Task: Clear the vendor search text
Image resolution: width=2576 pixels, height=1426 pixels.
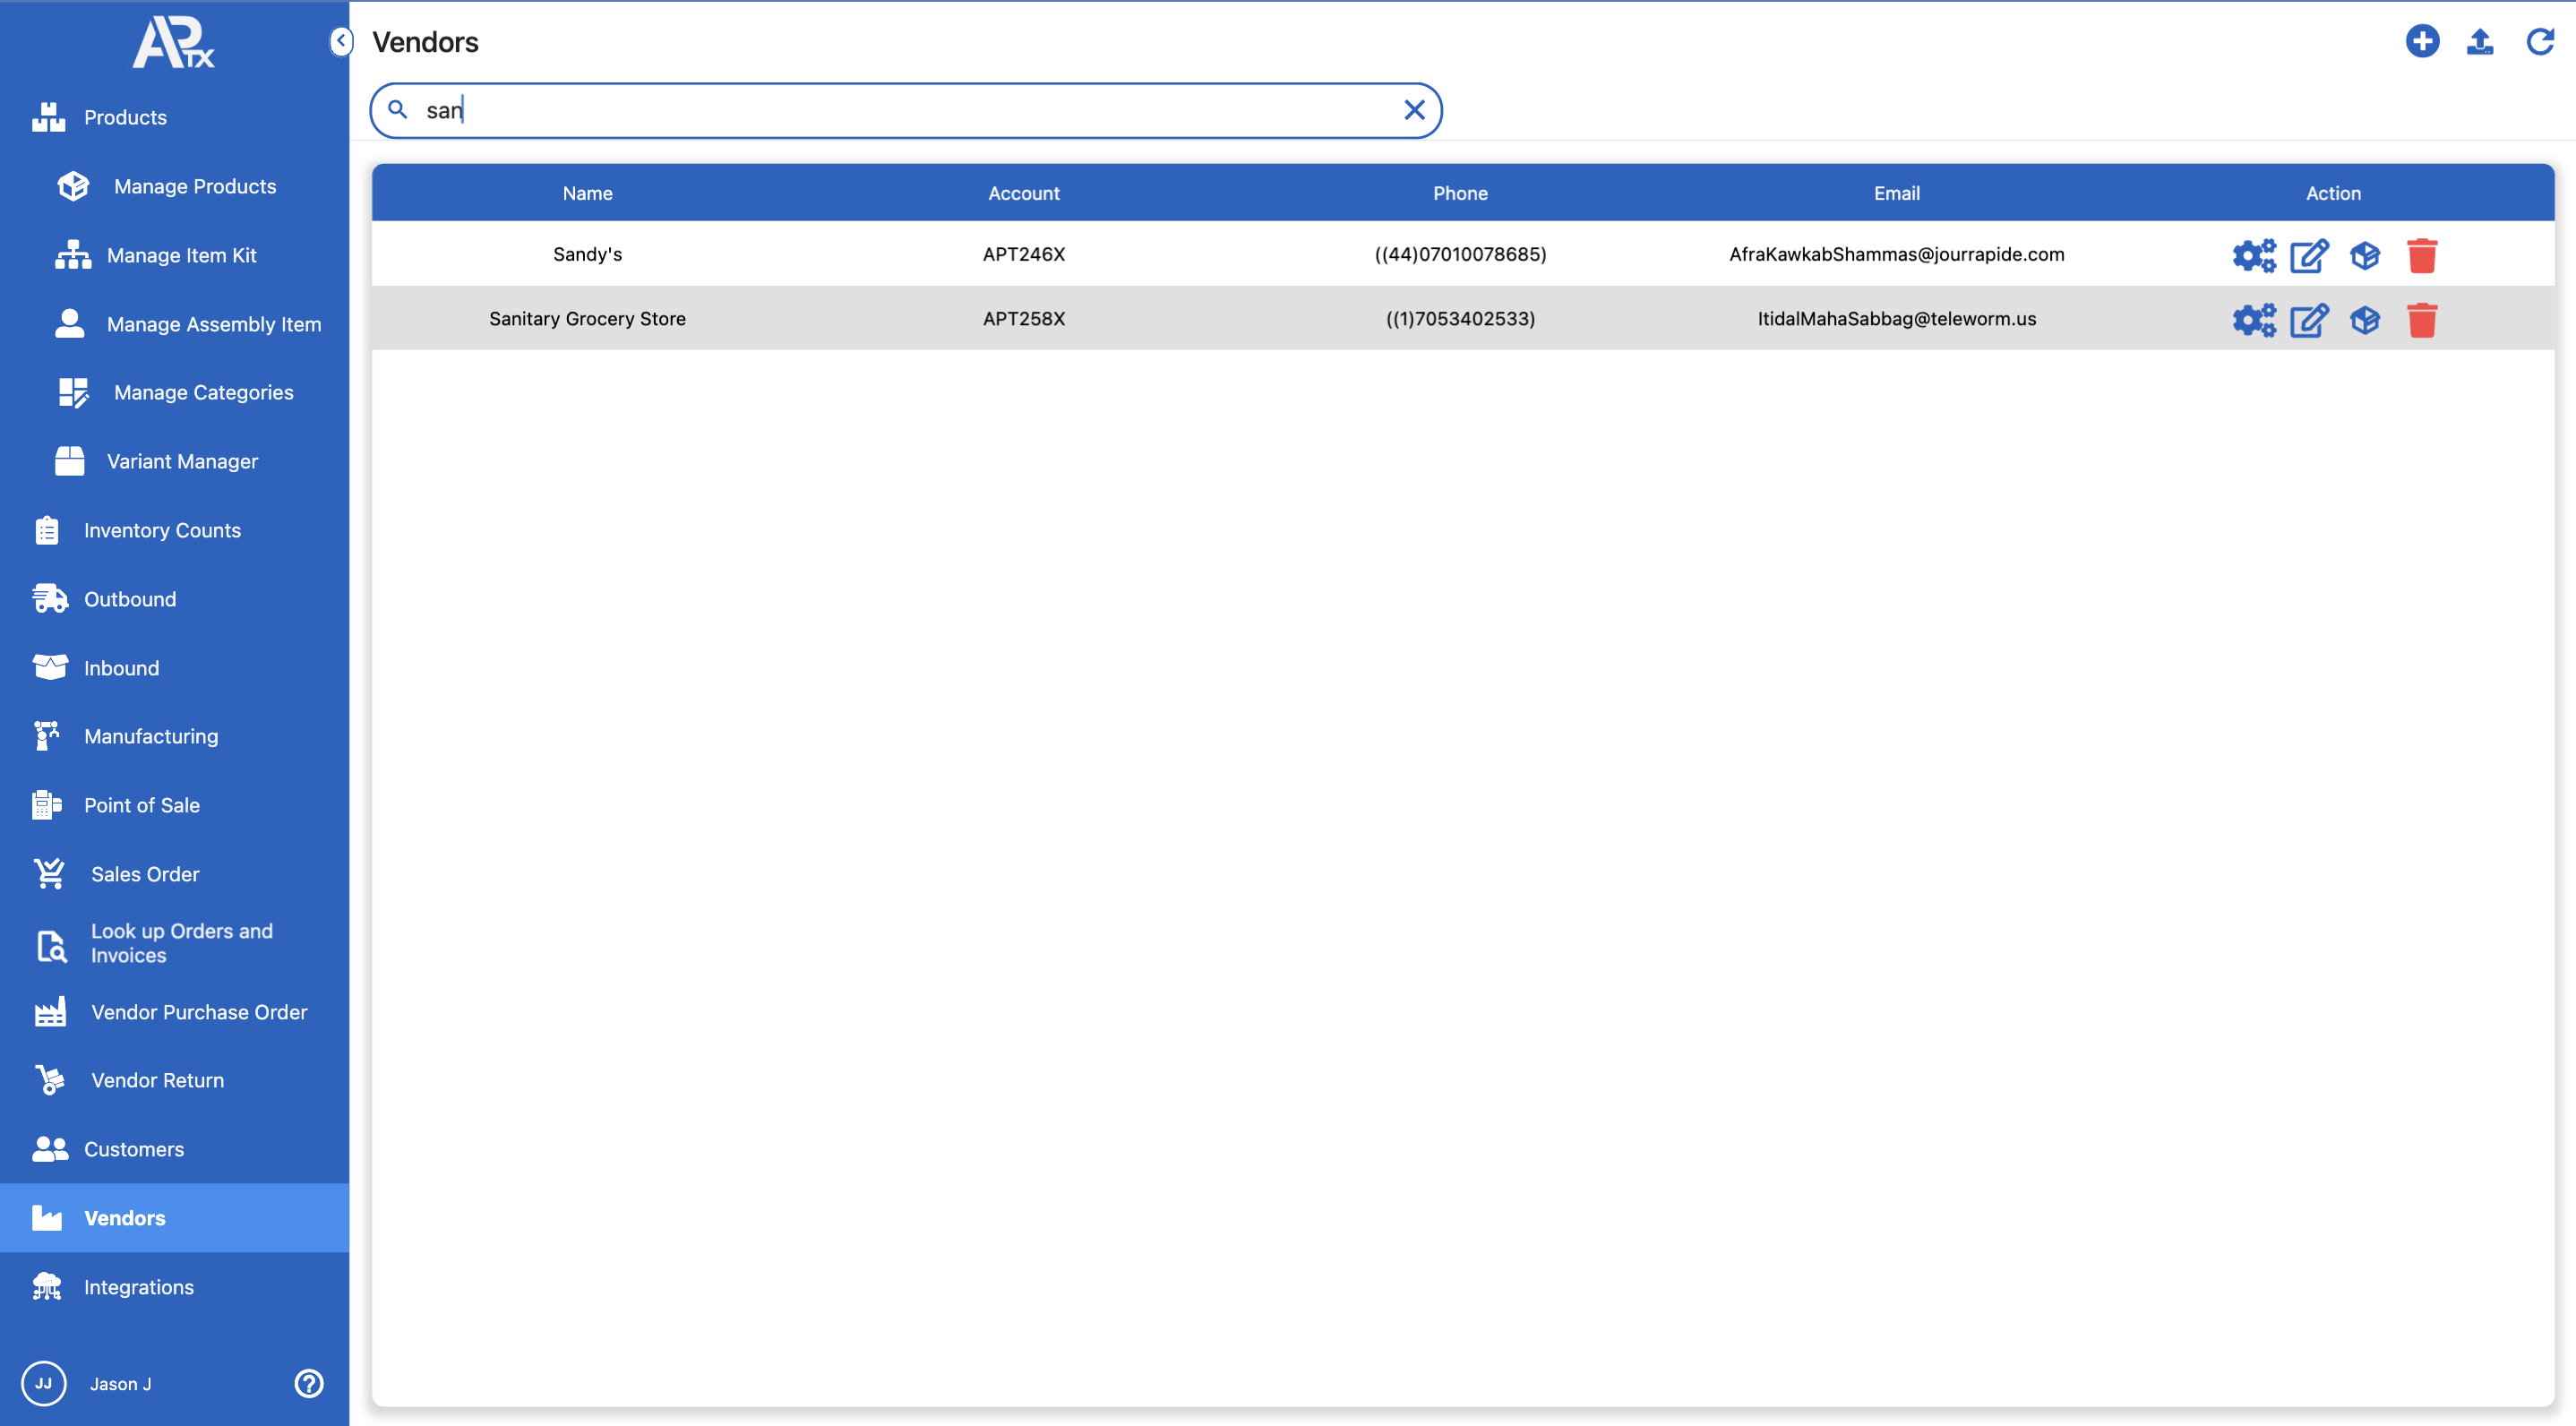Action: [x=1413, y=110]
